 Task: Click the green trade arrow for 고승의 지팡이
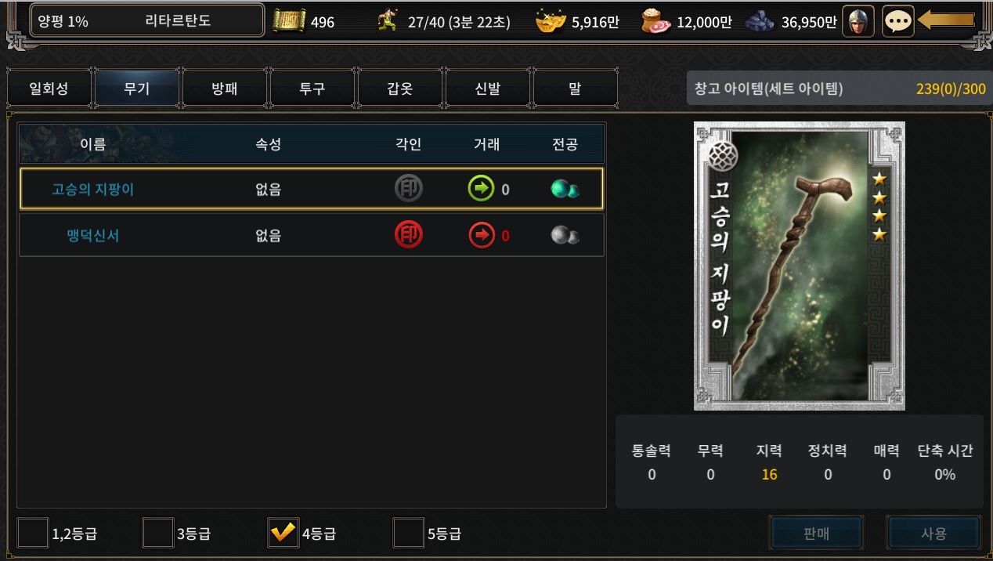coord(482,189)
